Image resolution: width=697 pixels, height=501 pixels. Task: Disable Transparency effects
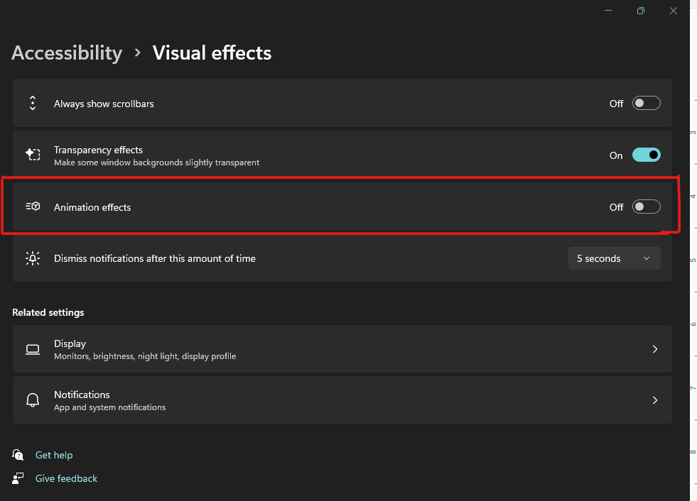click(x=646, y=154)
